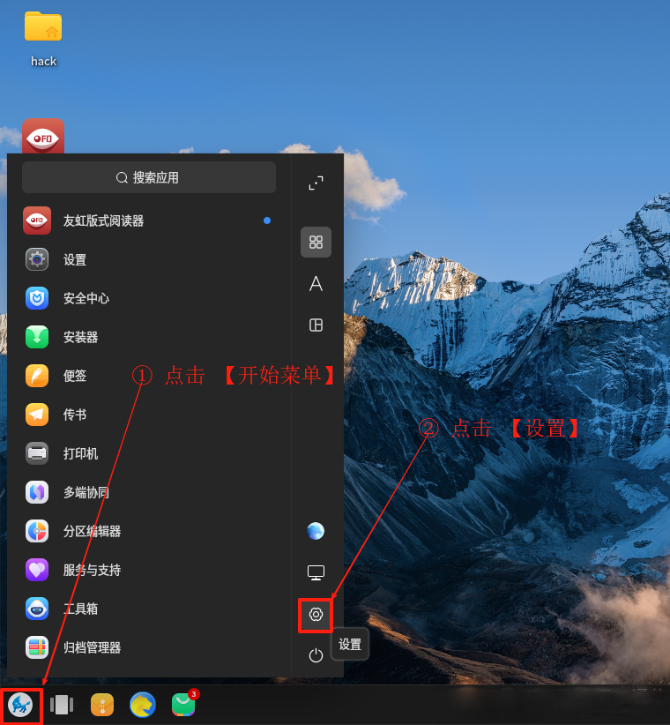670x725 pixels.
Task: Open the computer icon in the launcher sidebar
Action: 316,572
